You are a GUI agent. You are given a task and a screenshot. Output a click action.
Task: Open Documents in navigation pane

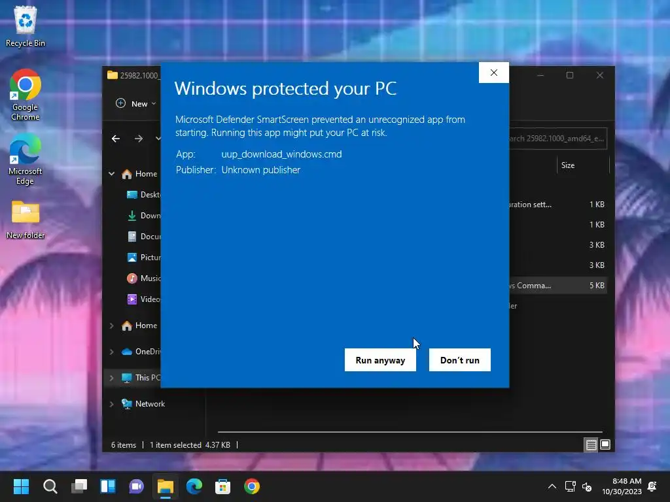click(x=143, y=237)
